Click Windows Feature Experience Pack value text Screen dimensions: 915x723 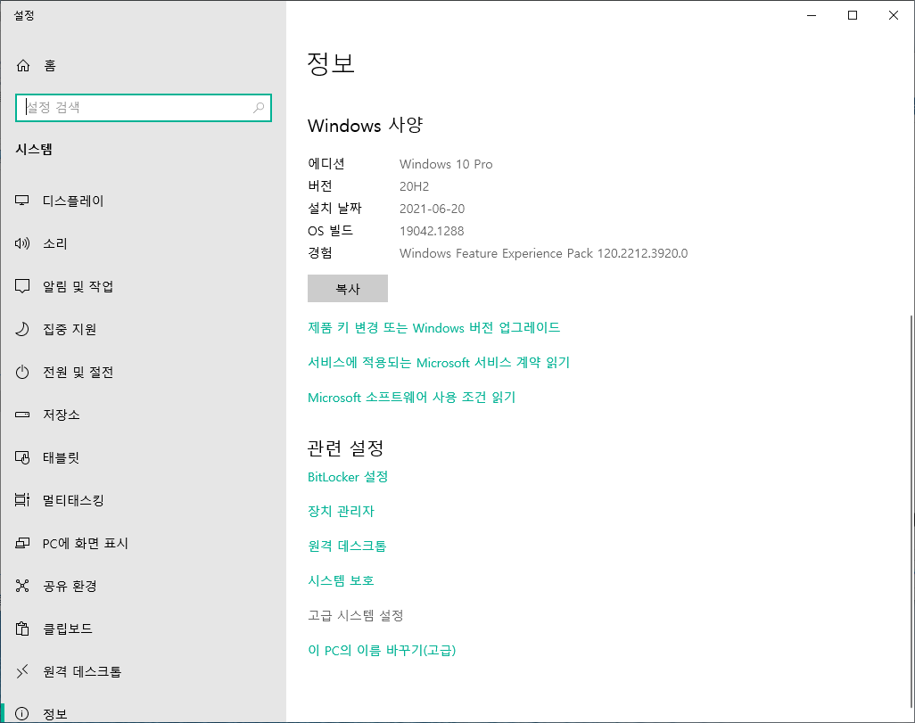543,253
